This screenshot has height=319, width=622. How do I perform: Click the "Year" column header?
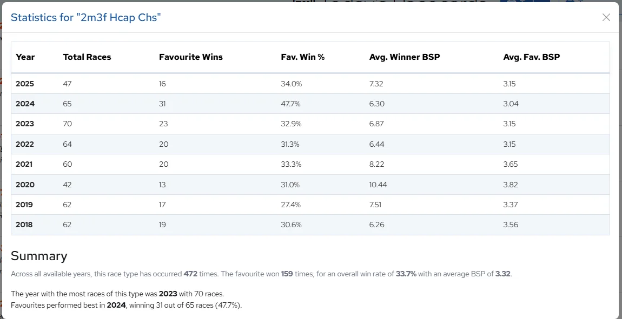pyautogui.click(x=25, y=57)
